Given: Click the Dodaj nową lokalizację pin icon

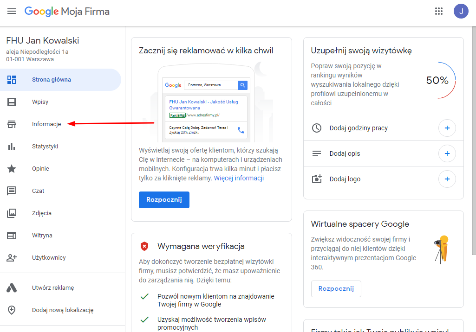Looking at the screenshot, I should pos(12,310).
